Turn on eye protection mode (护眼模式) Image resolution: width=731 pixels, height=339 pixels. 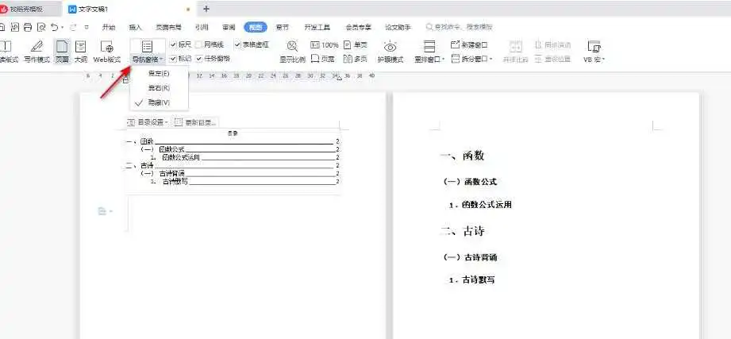[x=391, y=52]
